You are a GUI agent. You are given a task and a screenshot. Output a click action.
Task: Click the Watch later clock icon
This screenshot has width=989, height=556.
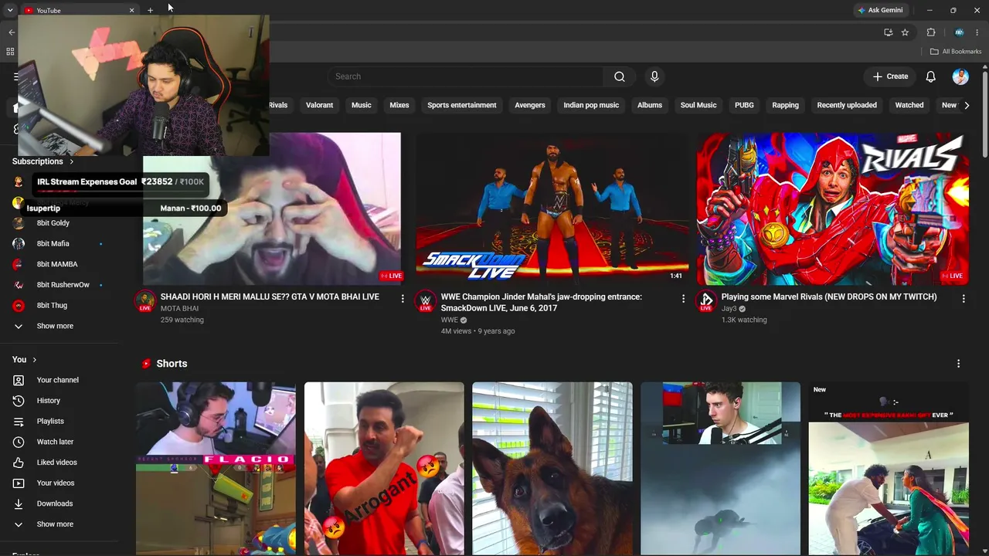coord(19,442)
